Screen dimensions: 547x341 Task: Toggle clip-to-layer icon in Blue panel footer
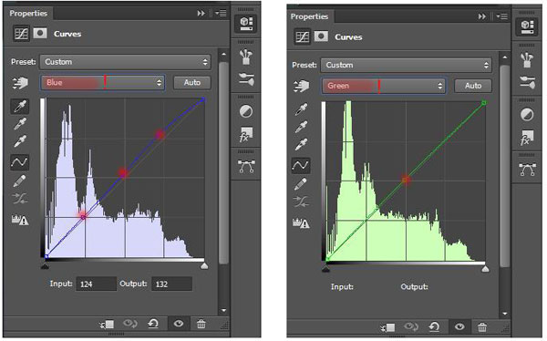click(x=107, y=325)
